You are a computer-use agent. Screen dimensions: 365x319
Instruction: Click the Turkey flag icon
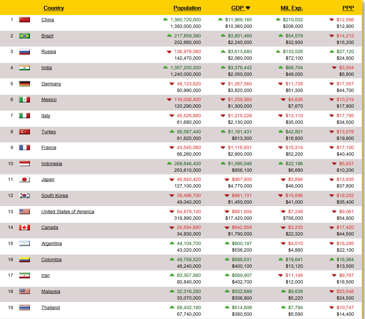(24, 131)
